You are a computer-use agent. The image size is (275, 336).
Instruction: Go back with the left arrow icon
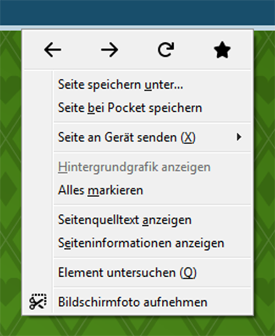point(53,50)
